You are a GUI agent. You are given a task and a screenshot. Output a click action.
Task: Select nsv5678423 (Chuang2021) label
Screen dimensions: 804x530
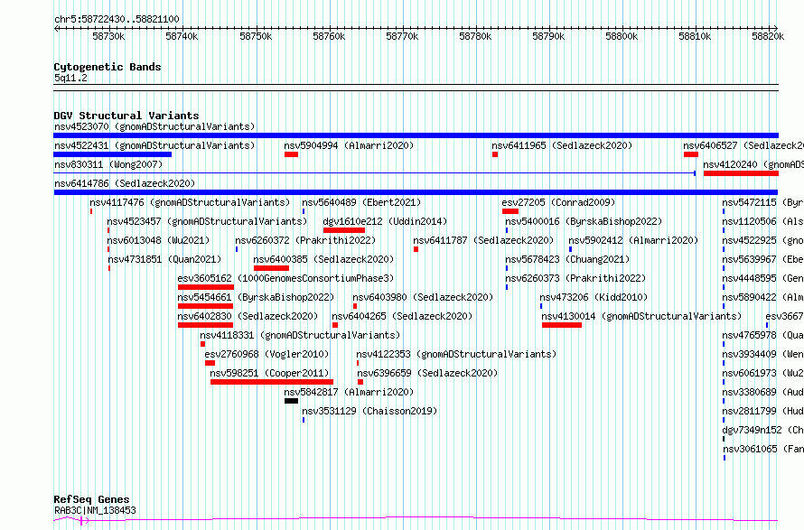[x=567, y=259]
